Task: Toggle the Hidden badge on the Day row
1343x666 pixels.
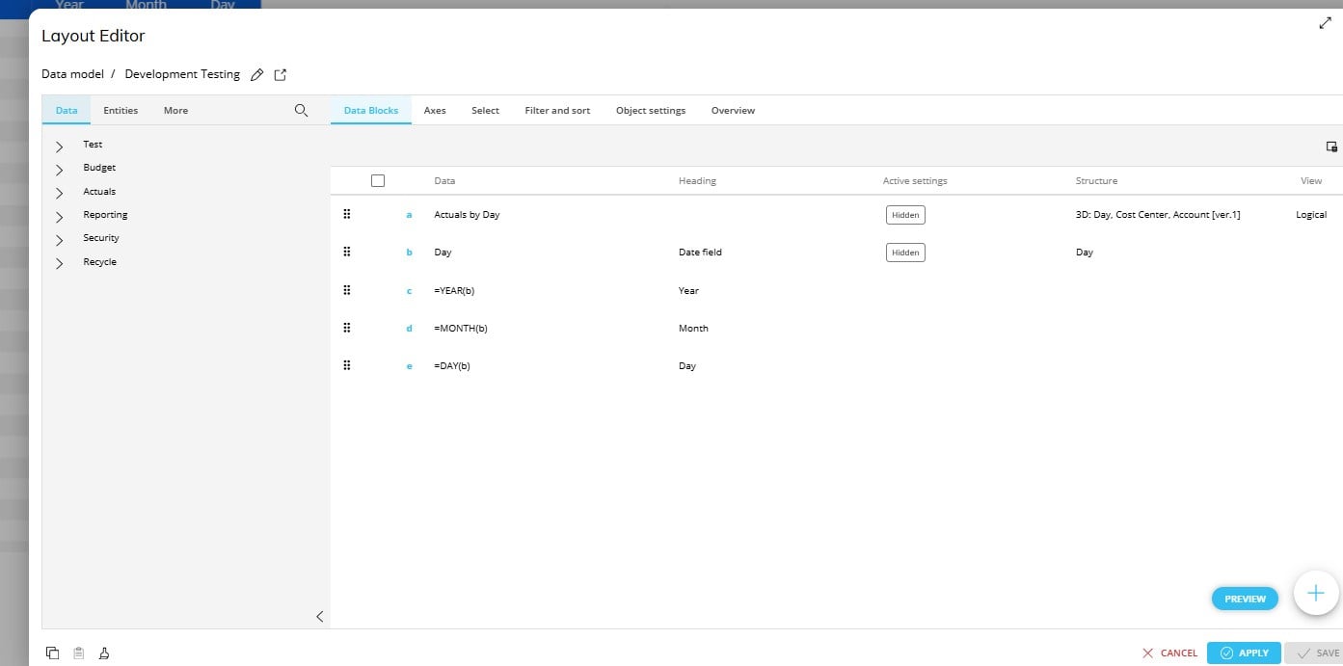Action: [x=905, y=253]
